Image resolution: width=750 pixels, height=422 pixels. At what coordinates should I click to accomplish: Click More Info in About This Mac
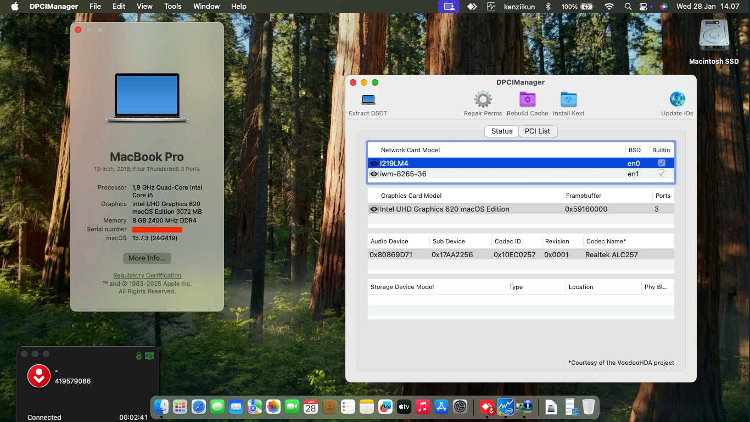pos(147,258)
